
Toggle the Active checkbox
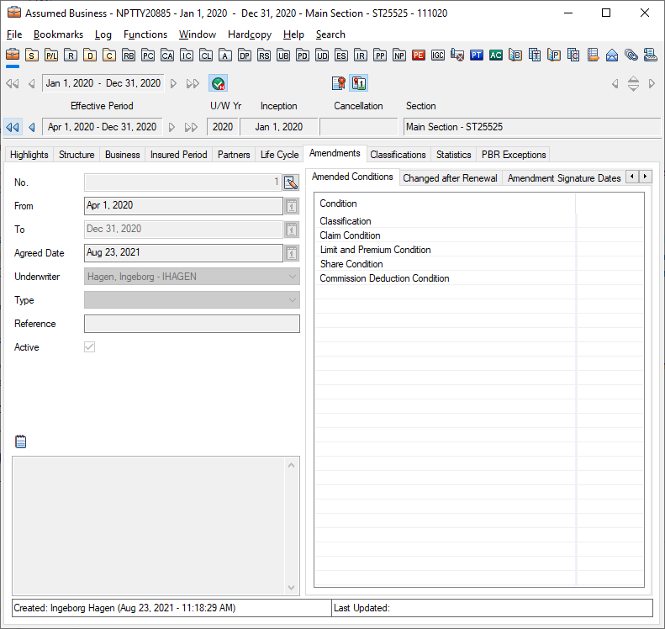point(89,347)
